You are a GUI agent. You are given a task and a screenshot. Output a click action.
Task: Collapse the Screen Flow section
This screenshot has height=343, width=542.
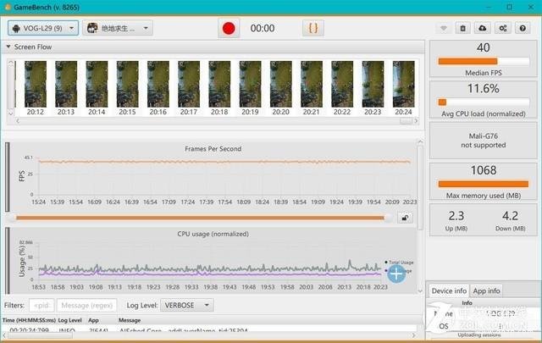[x=9, y=47]
